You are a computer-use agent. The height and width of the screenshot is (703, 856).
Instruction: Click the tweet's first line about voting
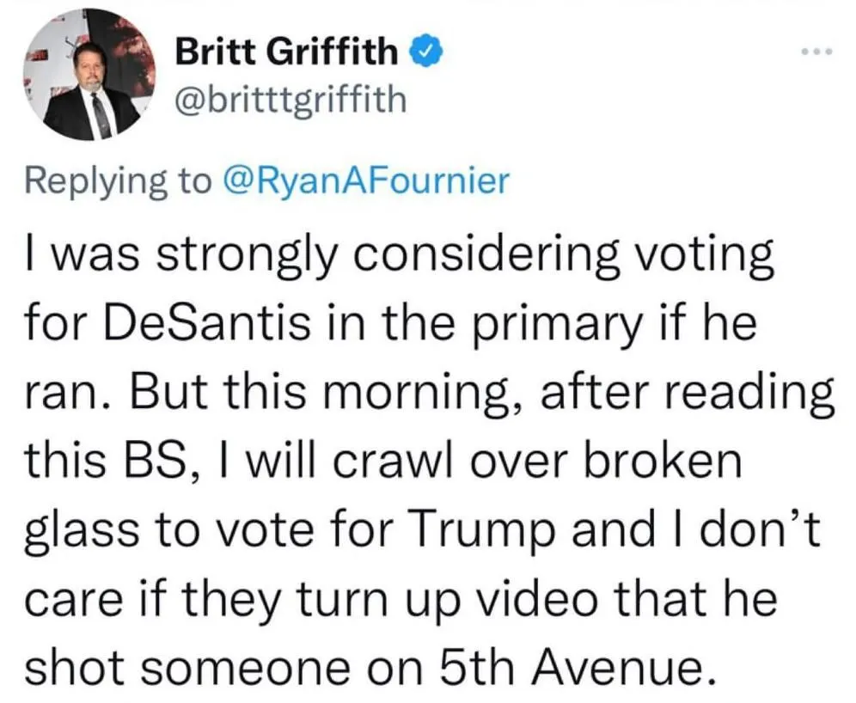click(x=398, y=256)
